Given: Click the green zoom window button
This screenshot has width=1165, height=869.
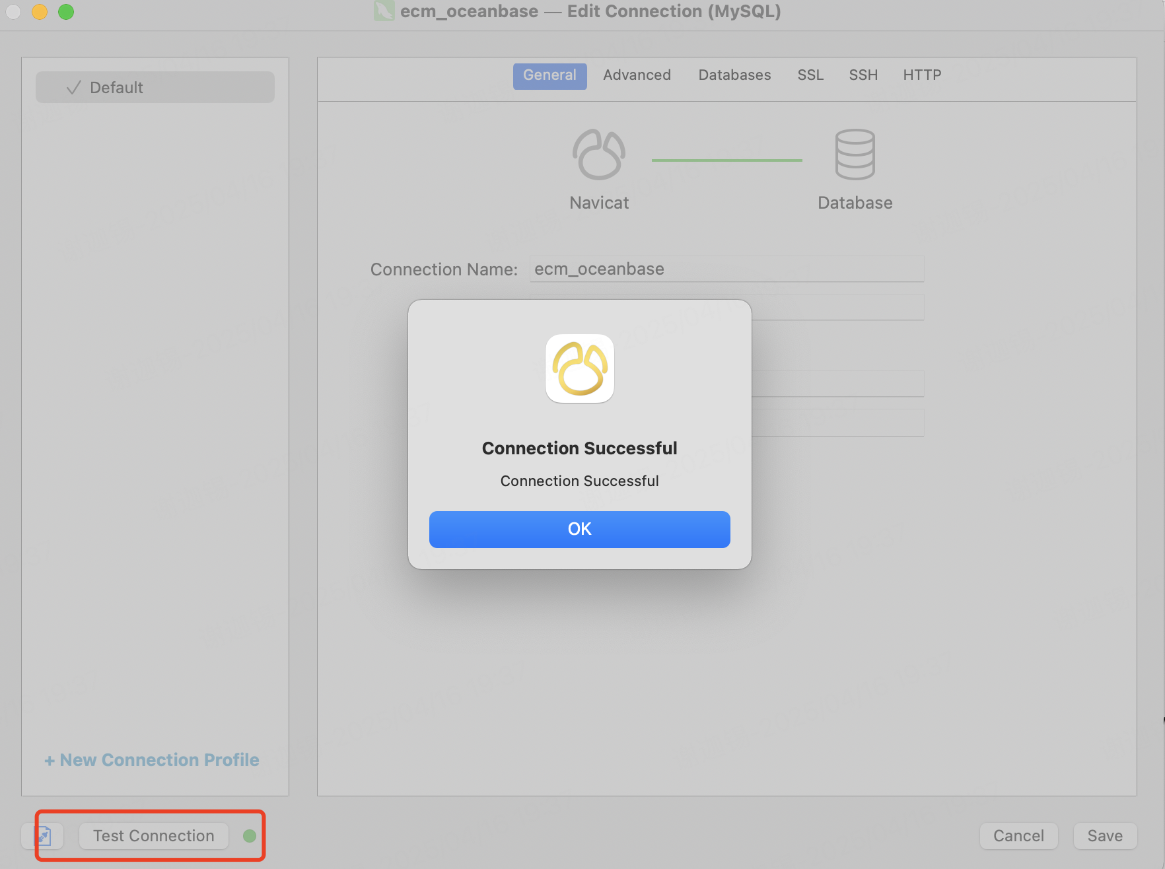Looking at the screenshot, I should click(66, 11).
